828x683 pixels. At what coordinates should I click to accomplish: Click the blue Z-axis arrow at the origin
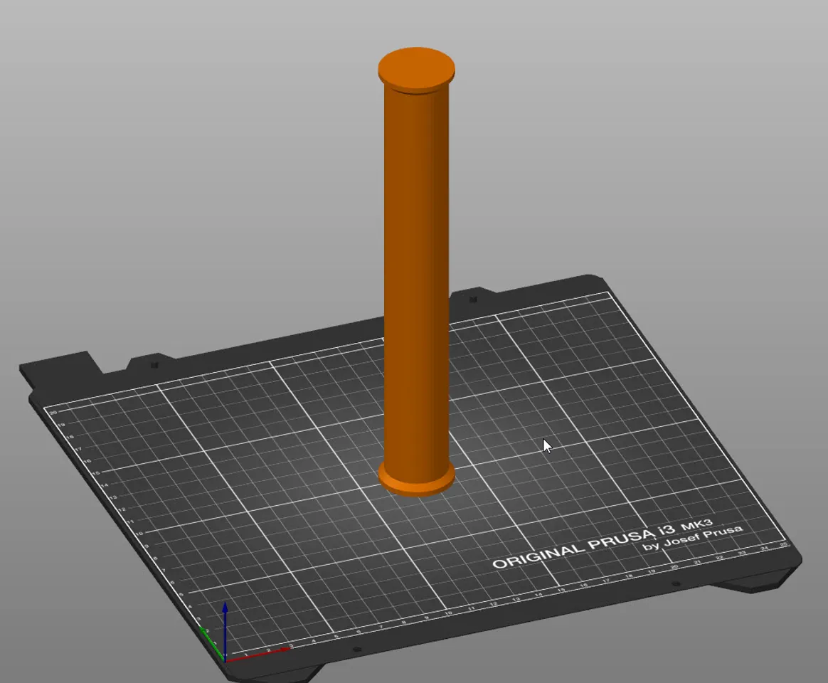click(x=226, y=615)
